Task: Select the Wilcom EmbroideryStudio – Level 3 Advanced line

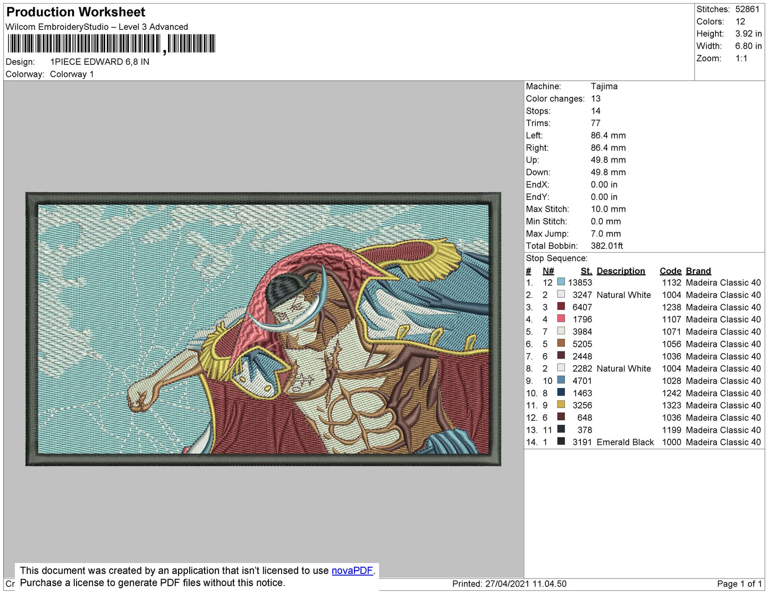Action: (x=97, y=27)
